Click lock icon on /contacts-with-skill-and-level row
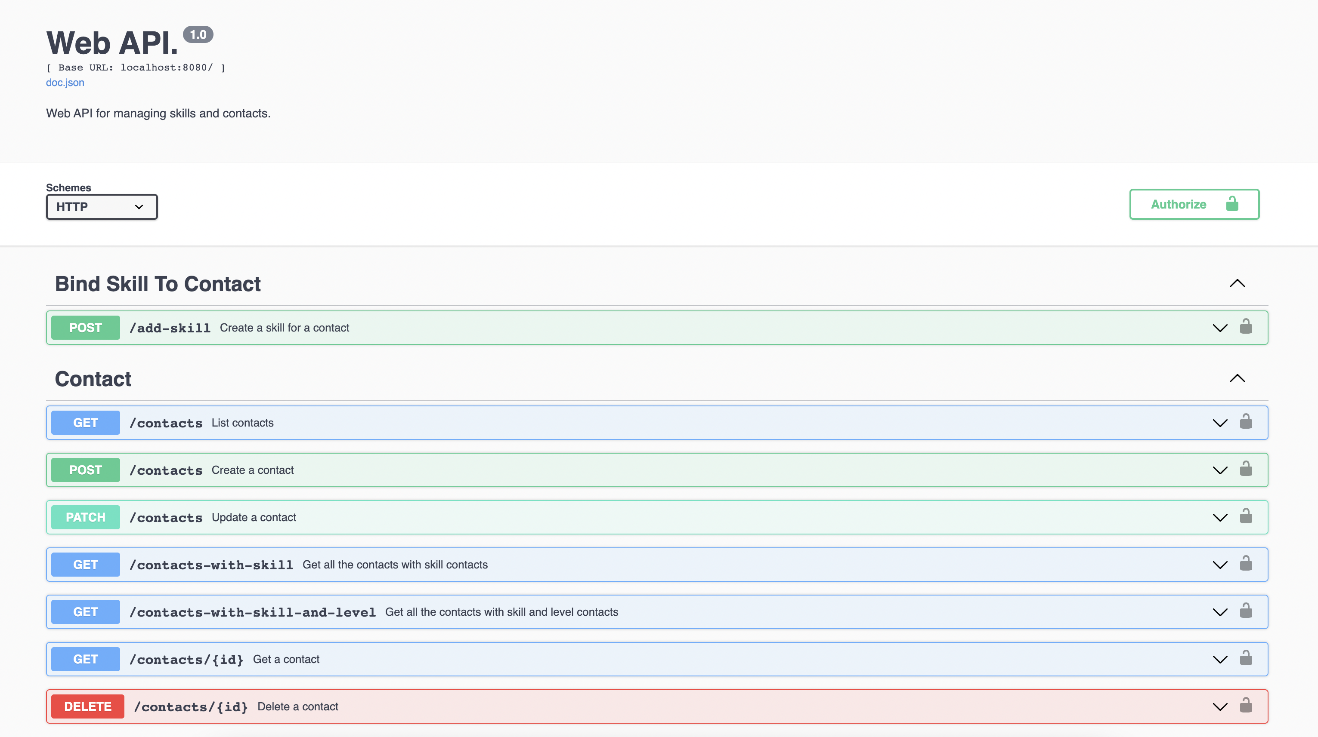 click(x=1245, y=611)
